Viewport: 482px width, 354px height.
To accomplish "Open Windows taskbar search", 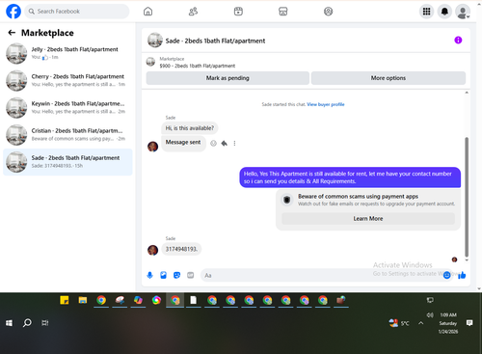I will (x=27, y=322).
